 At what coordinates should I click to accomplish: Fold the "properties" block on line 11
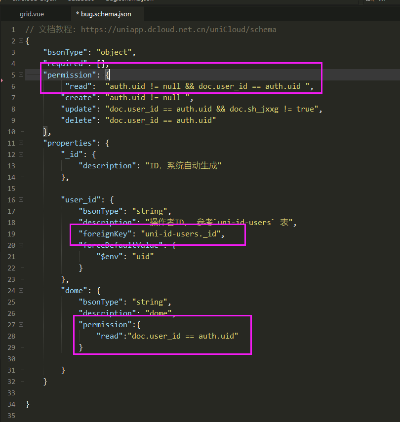(x=21, y=143)
